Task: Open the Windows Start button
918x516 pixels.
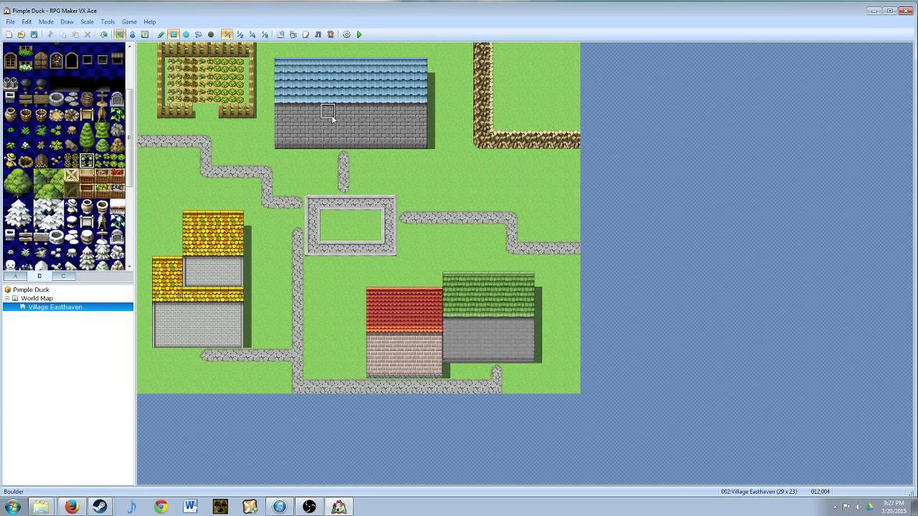Action: (12, 507)
